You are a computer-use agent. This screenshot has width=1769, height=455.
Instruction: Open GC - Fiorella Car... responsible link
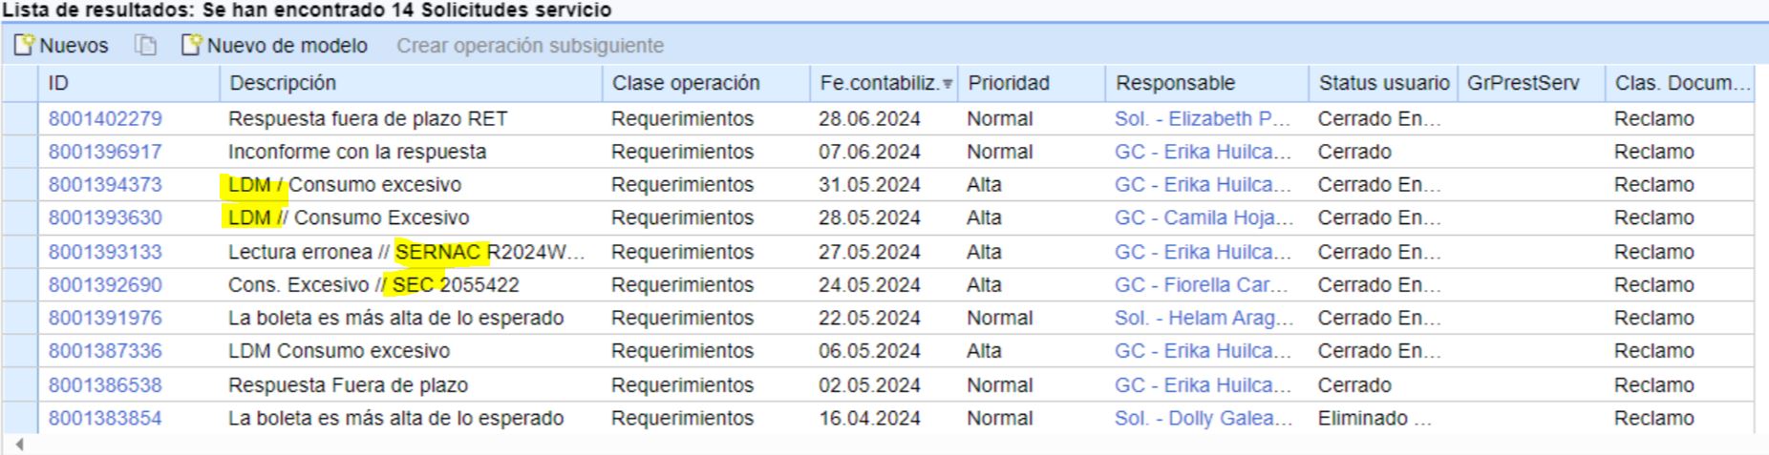[1201, 284]
